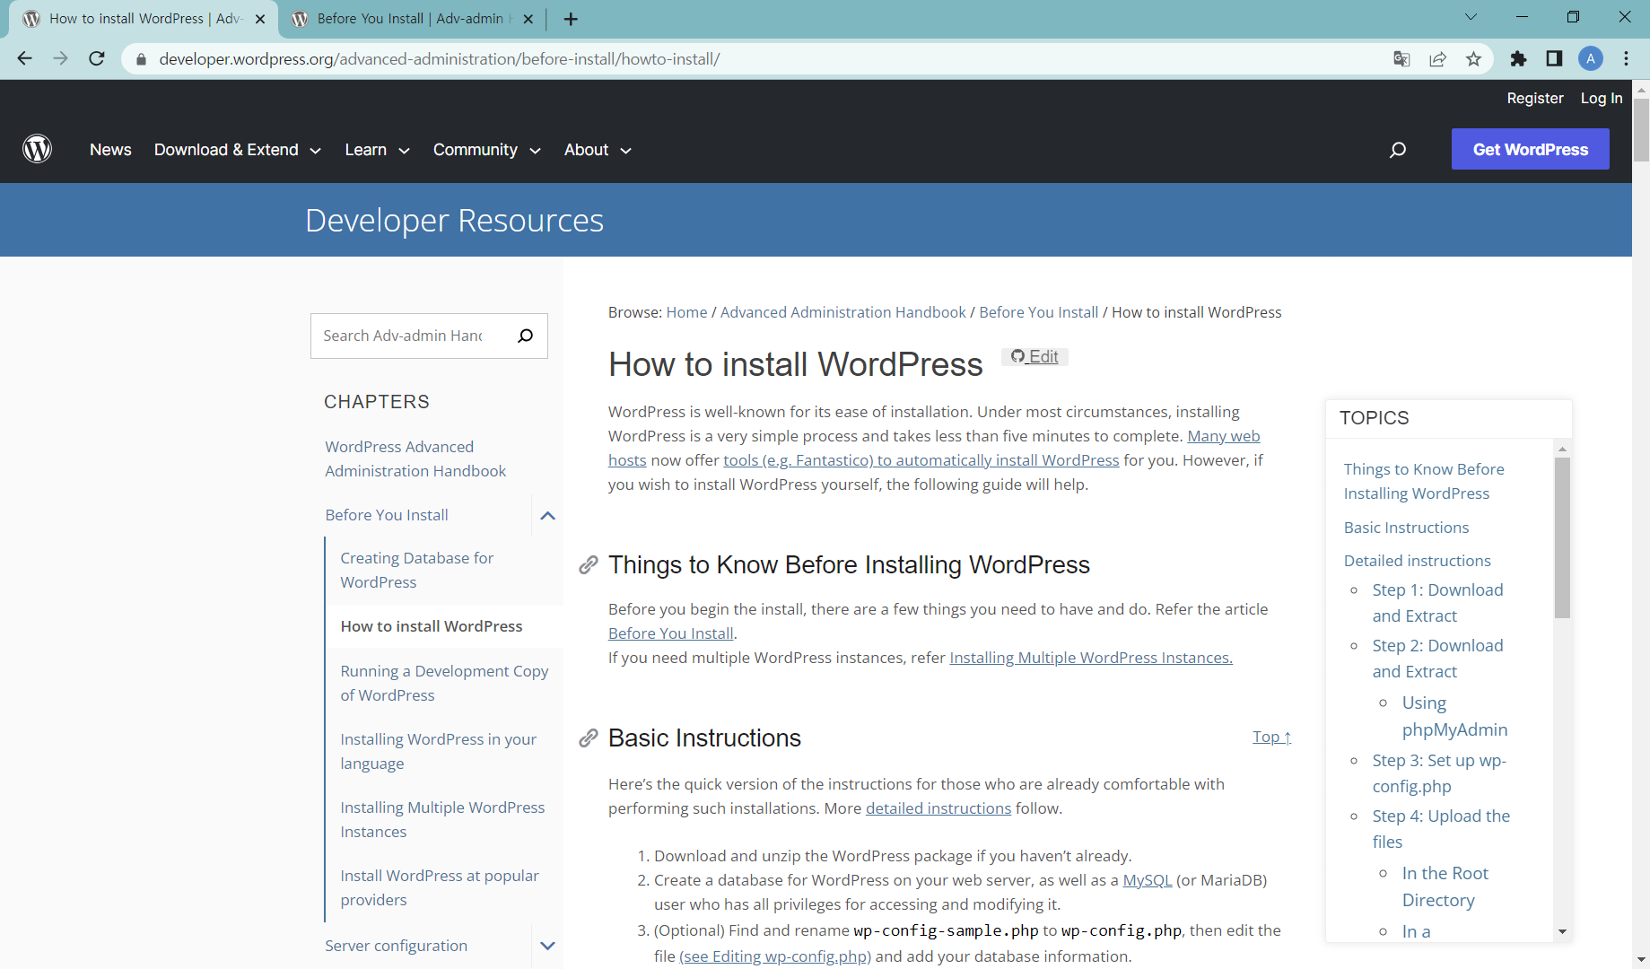Open Advanced Administration Handbook breadcrumb
Screen dimensions: 1650x969
pyautogui.click(x=842, y=312)
